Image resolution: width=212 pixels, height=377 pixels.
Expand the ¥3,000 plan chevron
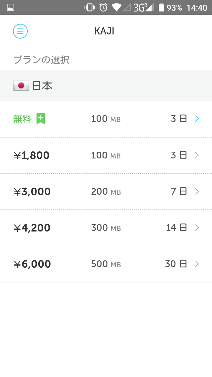coord(197,191)
